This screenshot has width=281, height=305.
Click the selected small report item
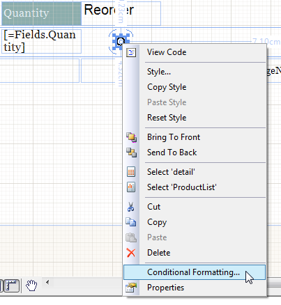click(x=121, y=42)
